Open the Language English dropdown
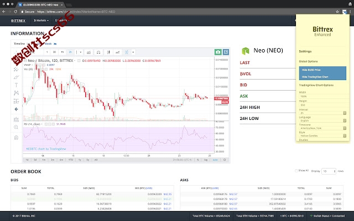The width and height of the screenshot is (354, 221). 322,120
